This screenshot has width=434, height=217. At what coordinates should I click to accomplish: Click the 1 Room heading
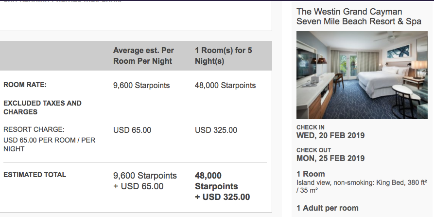pyautogui.click(x=311, y=174)
